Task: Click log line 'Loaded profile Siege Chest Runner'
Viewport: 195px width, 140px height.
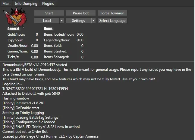Action: click(50, 136)
